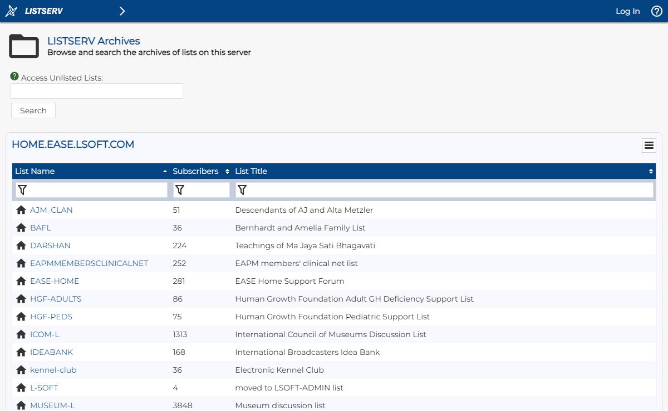Select 'International Council of Museums Discussion List' text

point(331,334)
